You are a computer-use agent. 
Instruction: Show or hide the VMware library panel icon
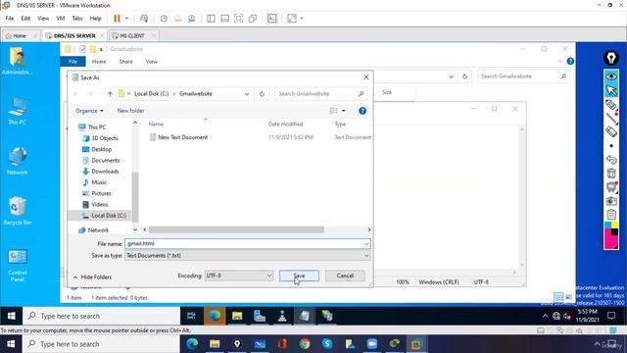click(212, 19)
